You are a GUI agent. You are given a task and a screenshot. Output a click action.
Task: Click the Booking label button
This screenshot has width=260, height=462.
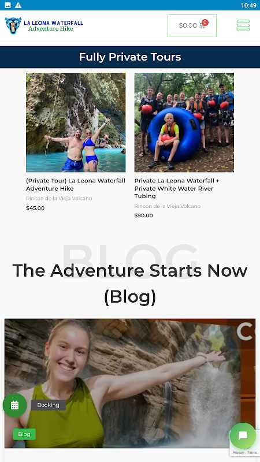pos(49,405)
